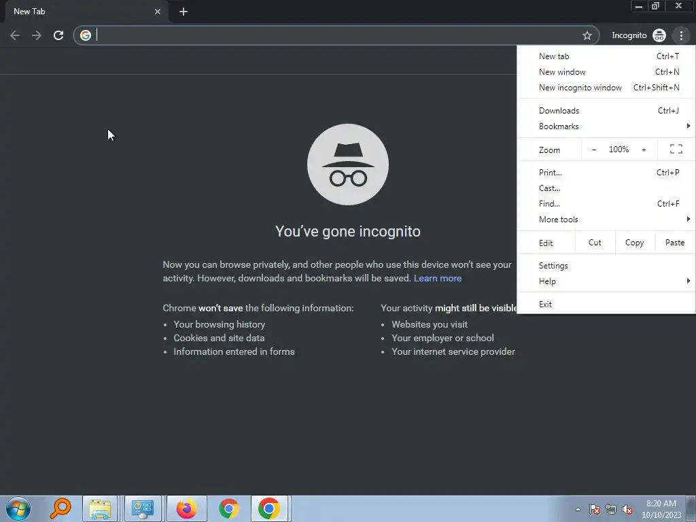
Task: Expand the Help submenu
Action: point(606,281)
